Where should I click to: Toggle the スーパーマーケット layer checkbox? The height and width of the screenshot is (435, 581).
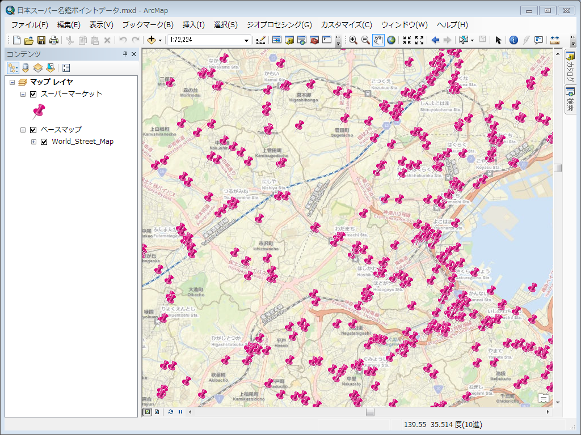tap(33, 94)
